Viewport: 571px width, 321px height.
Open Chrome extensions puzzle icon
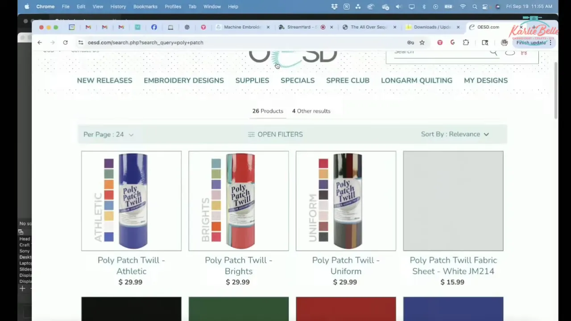tap(466, 42)
